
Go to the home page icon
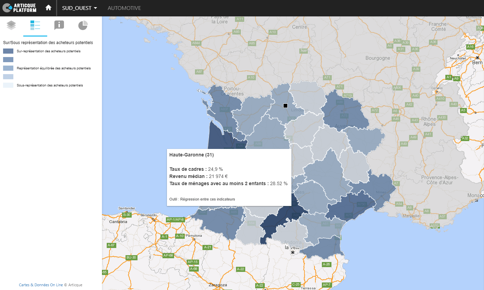48,8
